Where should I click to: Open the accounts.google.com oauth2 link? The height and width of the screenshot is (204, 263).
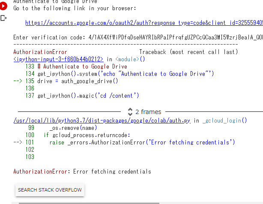pyautogui.click(x=144, y=23)
